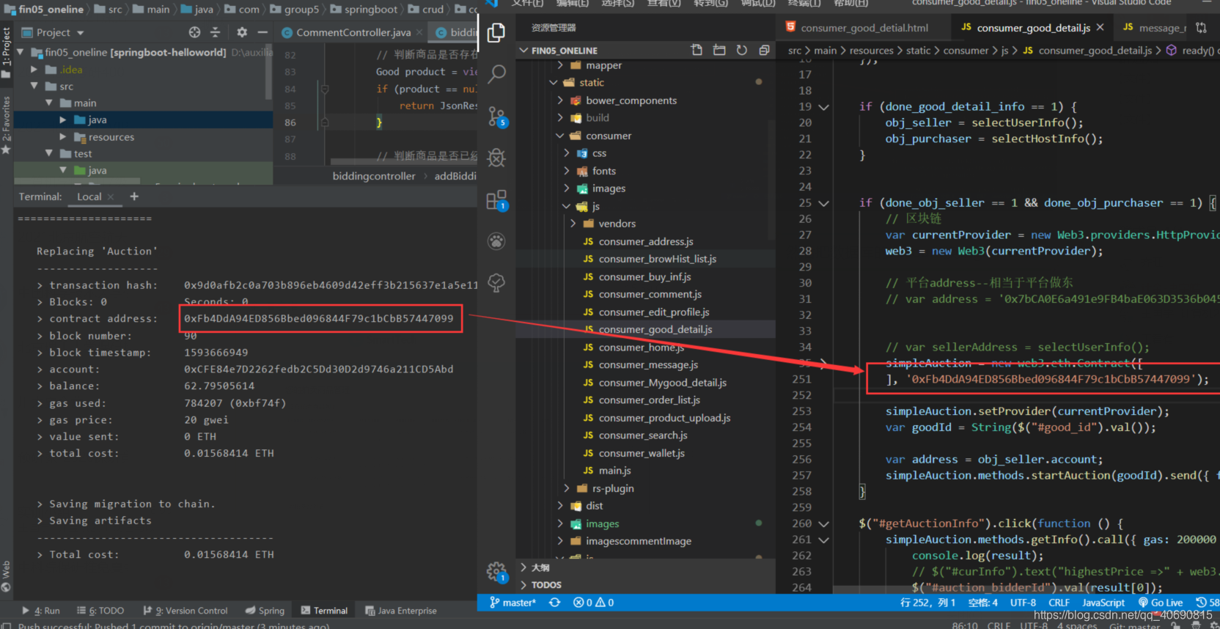Hide the IntelliJ Project panel with minus icon
The width and height of the screenshot is (1220, 629).
pos(262,32)
